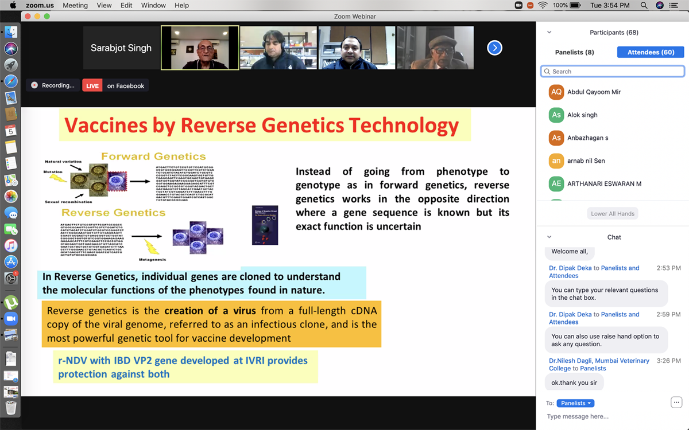Open the Apple menu
The image size is (689, 430).
tap(13, 5)
